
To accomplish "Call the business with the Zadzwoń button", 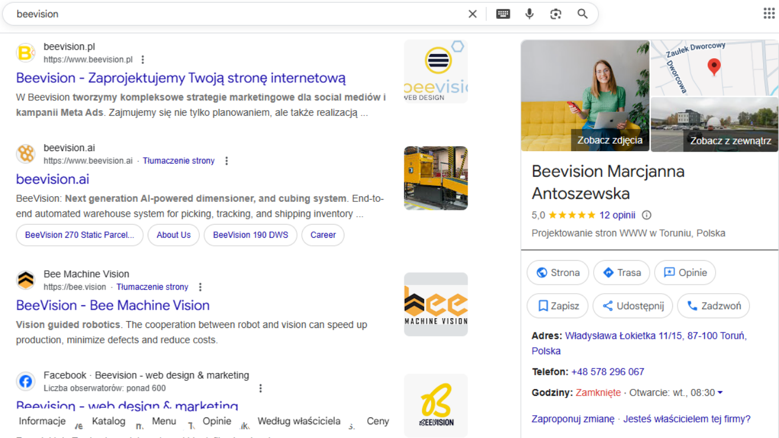I will pos(713,306).
